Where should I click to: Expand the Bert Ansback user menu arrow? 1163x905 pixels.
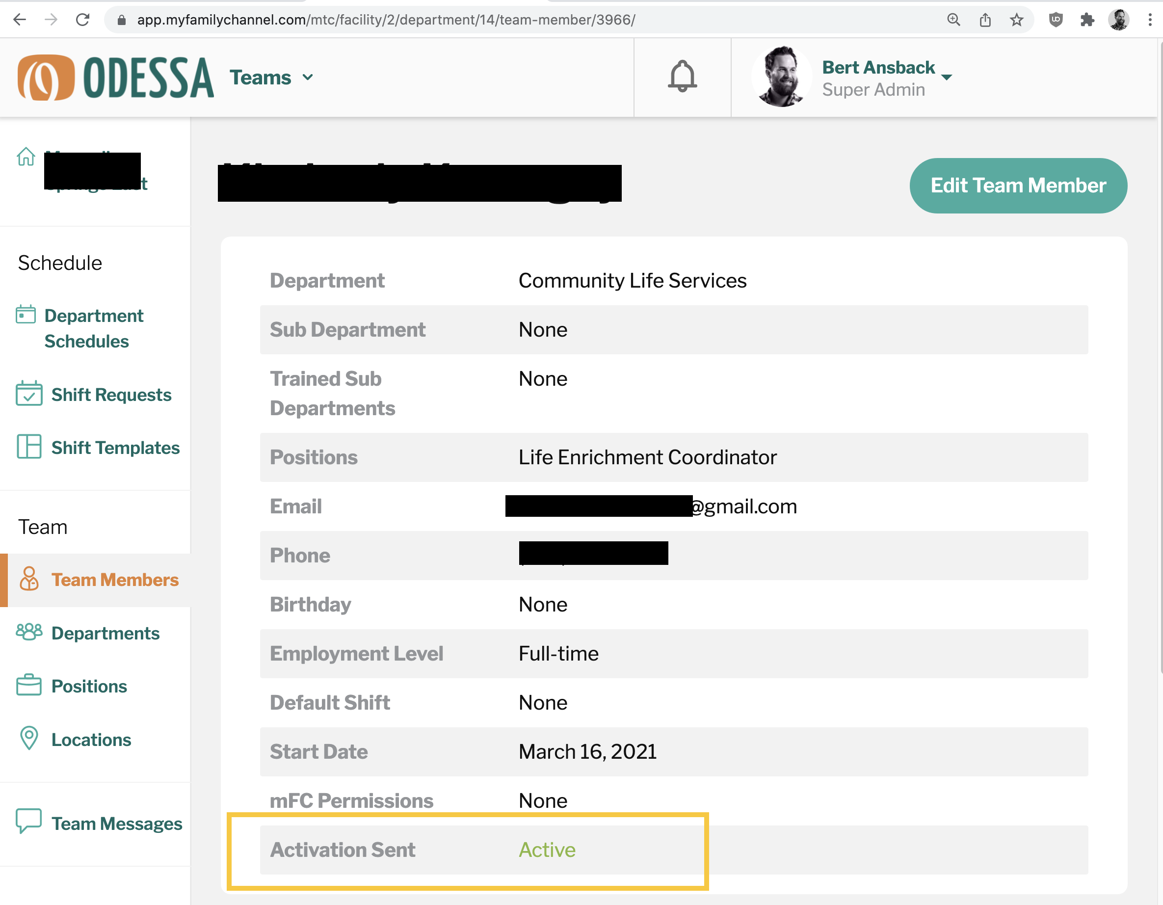[946, 78]
